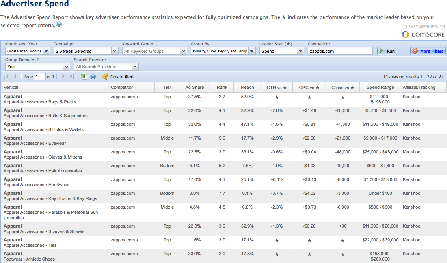Sort by the Ad Share column header

(x=194, y=88)
